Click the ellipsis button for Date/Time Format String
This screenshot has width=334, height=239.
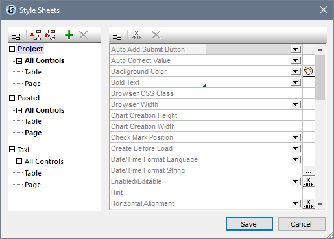(x=309, y=170)
